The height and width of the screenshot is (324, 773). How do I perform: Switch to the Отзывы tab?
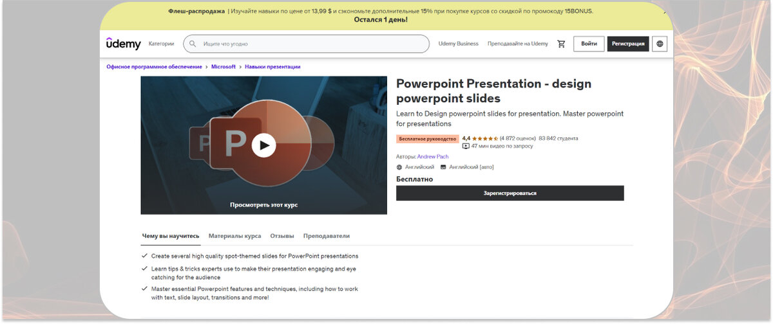[282, 236]
